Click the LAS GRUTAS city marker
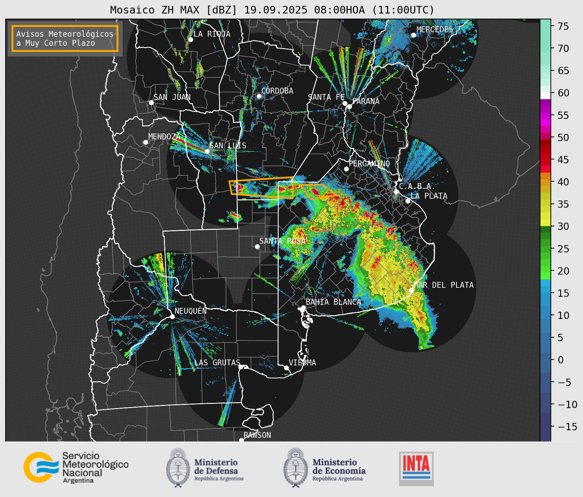 tap(241, 367)
